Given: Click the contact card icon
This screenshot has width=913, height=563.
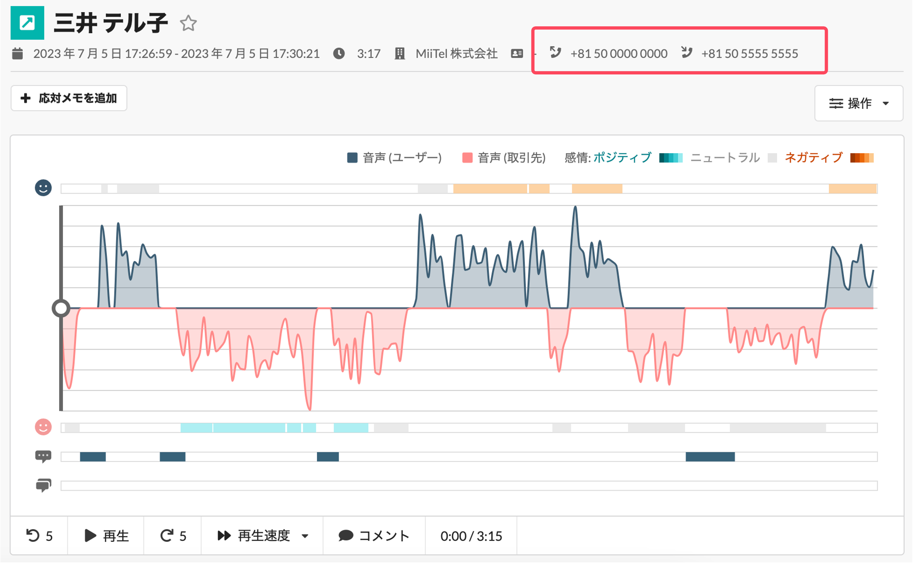Looking at the screenshot, I should point(517,54).
